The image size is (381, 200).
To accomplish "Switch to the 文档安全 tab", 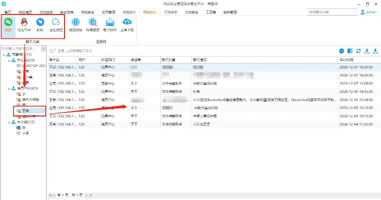I will pos(191,12).
